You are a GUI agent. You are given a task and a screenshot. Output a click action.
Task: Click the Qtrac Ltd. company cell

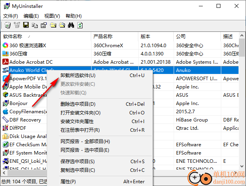[197, 128]
